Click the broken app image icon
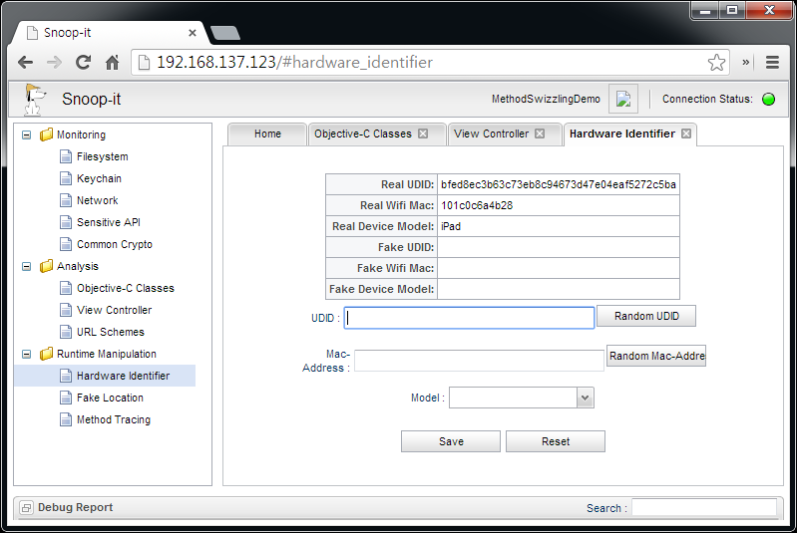Viewport: 797px width, 533px height. point(623,99)
